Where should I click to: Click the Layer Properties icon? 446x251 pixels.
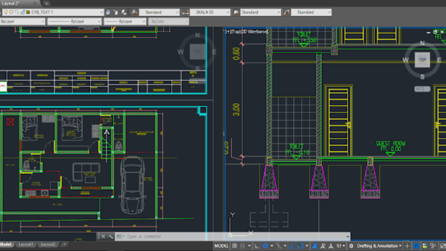[108, 12]
